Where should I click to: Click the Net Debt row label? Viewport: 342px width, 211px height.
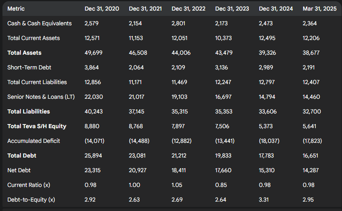pos(19,170)
